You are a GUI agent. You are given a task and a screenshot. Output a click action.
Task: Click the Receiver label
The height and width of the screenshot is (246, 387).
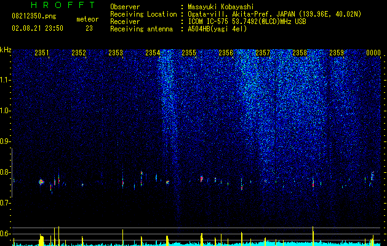coord(125,22)
